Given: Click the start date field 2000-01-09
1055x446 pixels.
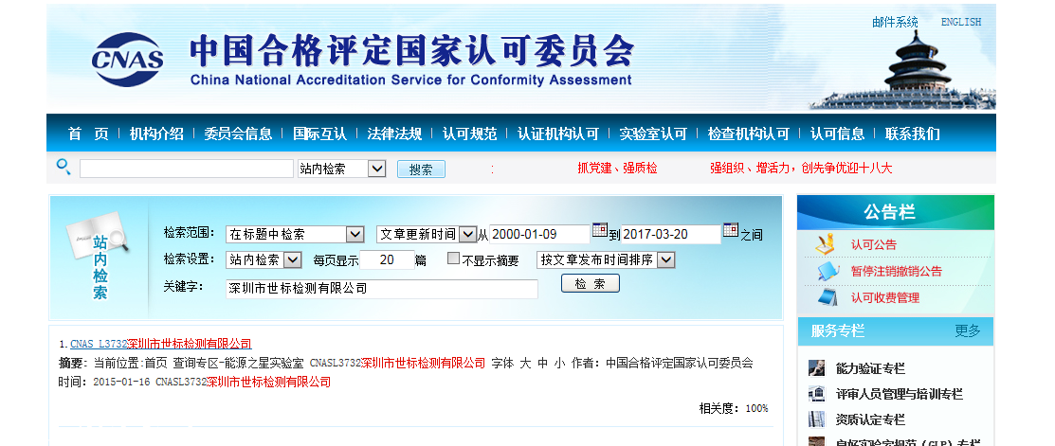Looking at the screenshot, I should coord(539,235).
